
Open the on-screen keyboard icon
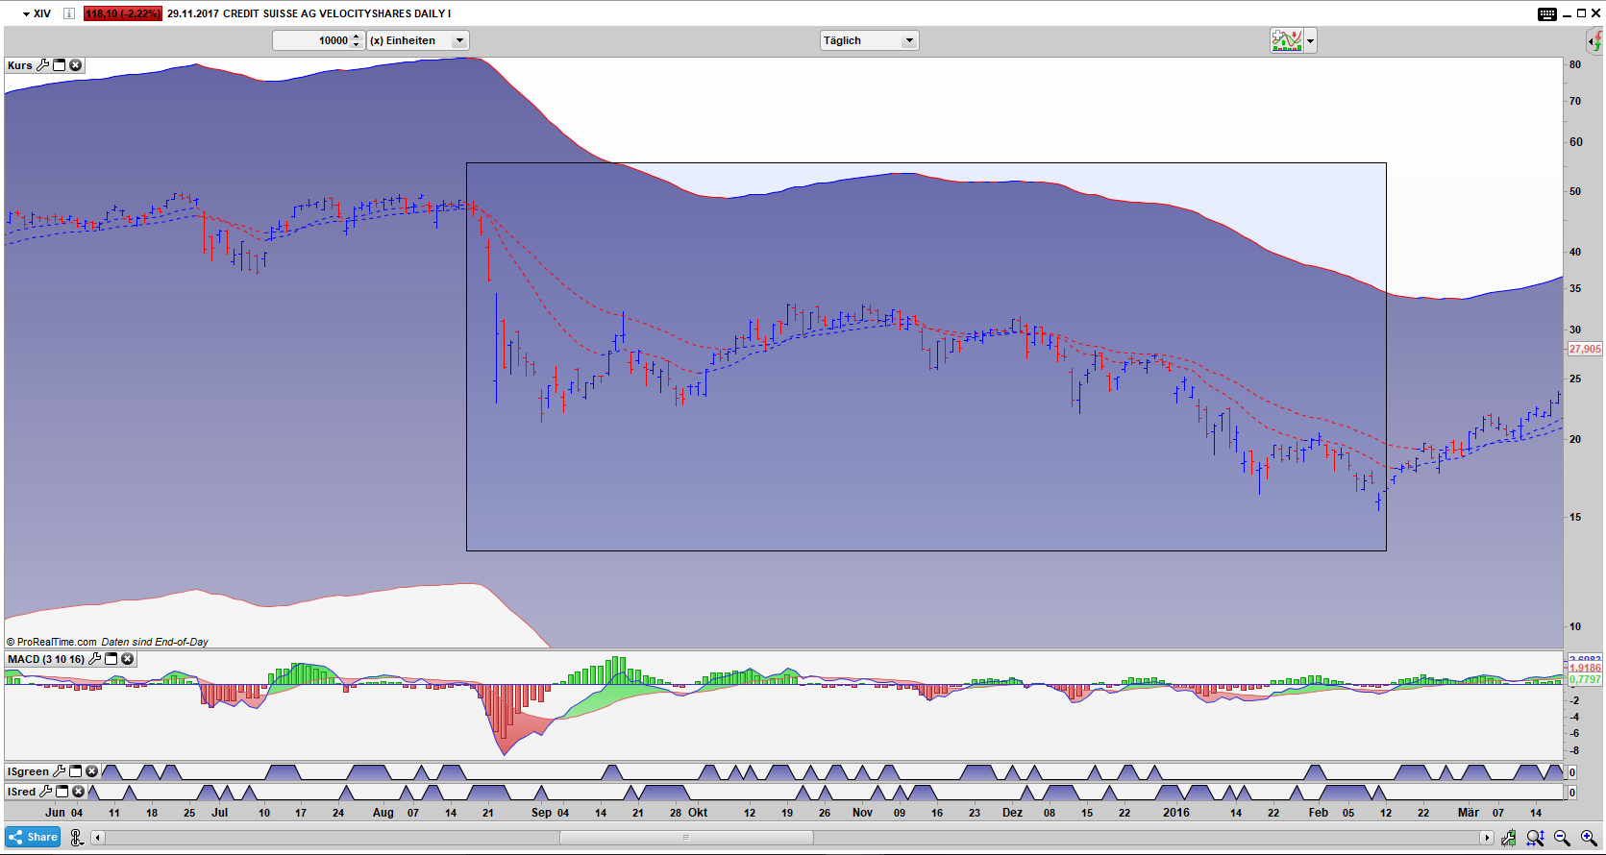click(x=1546, y=13)
